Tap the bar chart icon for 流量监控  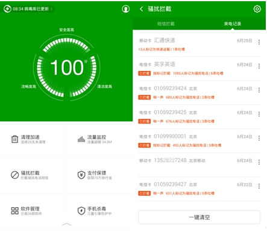81,139
